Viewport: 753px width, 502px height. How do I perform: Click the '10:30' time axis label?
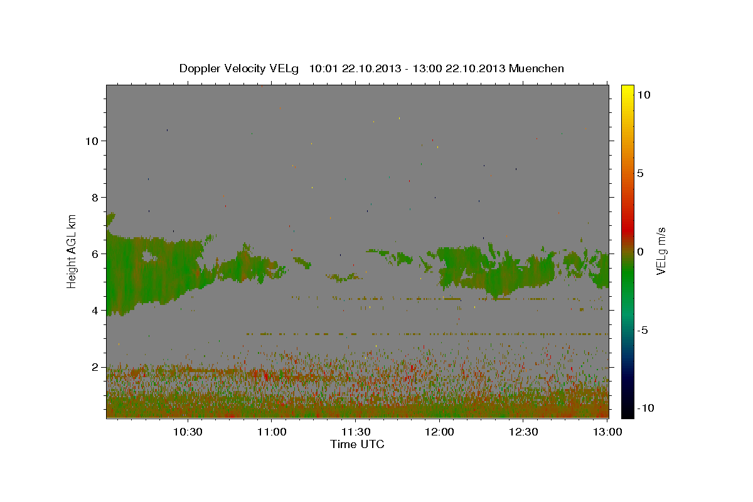tap(188, 432)
